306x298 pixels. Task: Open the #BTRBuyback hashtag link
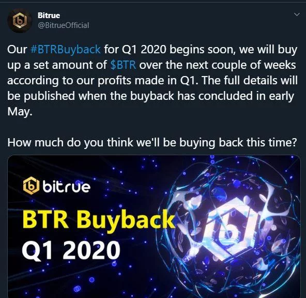(x=66, y=49)
